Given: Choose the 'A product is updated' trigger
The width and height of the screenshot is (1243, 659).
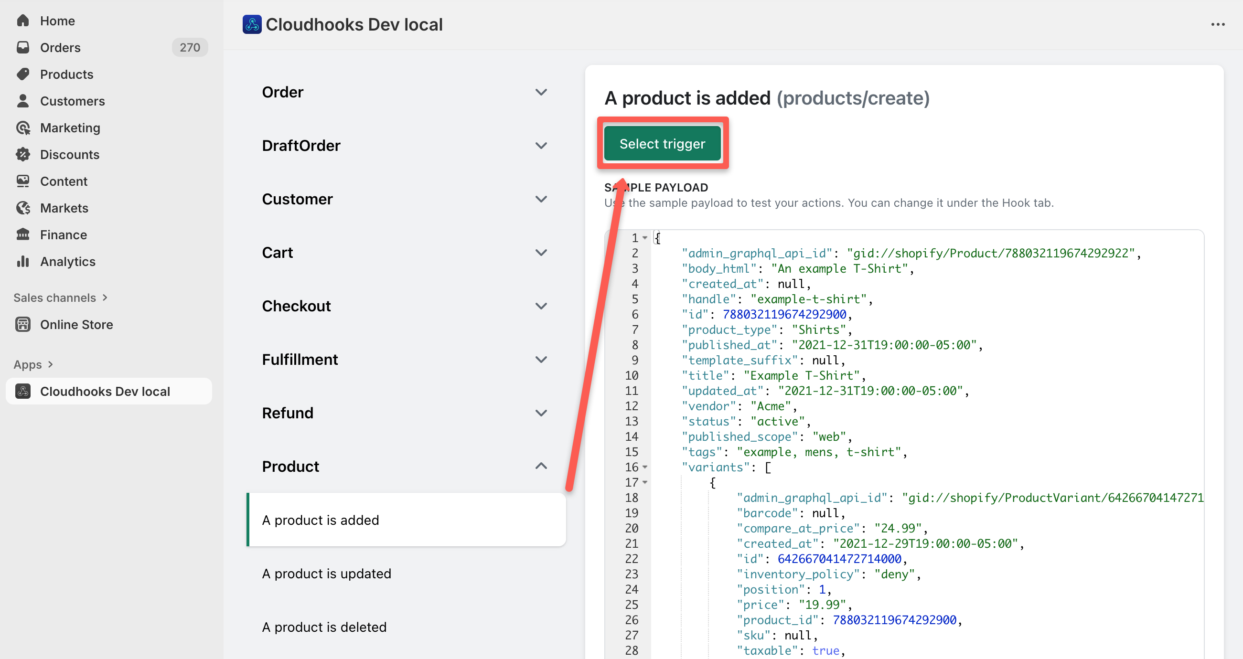Looking at the screenshot, I should coord(326,573).
